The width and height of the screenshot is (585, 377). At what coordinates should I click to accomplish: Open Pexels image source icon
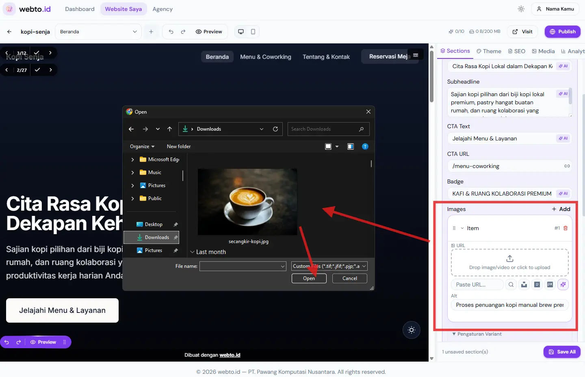click(x=537, y=284)
